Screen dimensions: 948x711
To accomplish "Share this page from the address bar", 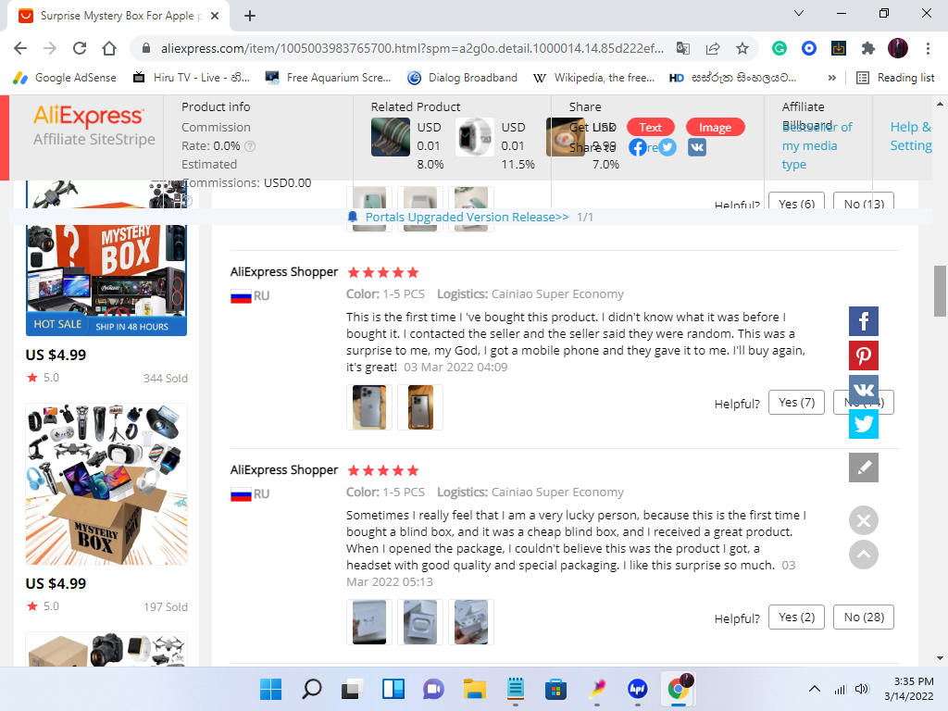I will tap(713, 48).
